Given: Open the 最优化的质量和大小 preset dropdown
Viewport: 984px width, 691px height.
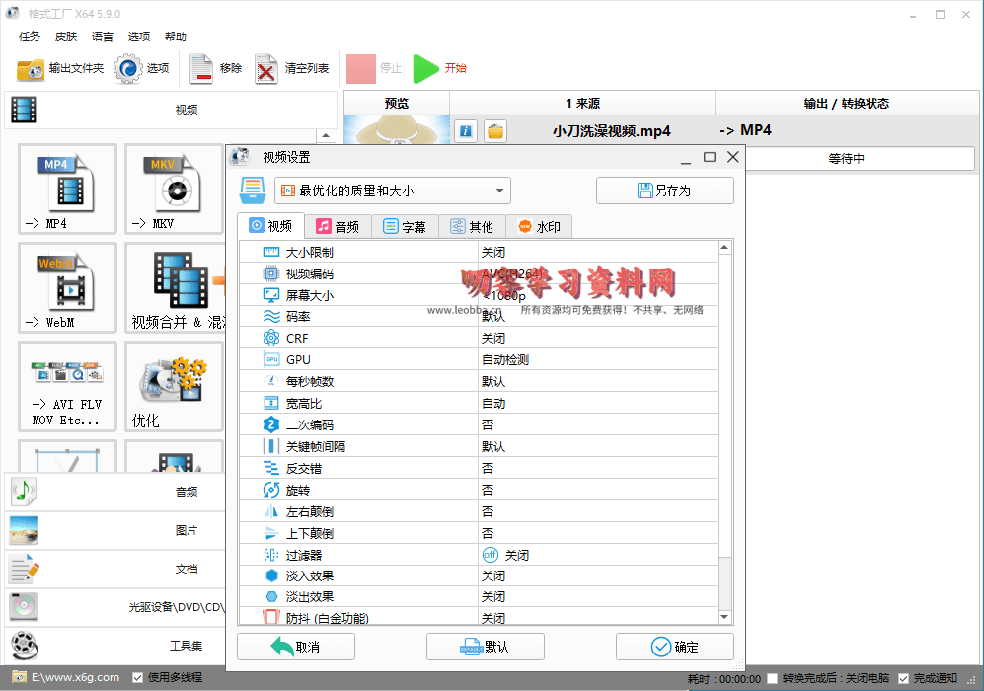Looking at the screenshot, I should click(x=392, y=191).
